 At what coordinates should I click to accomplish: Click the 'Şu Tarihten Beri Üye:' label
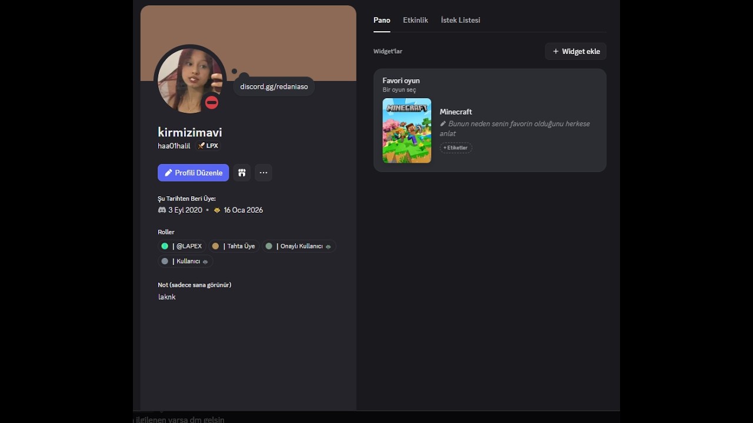pos(186,199)
